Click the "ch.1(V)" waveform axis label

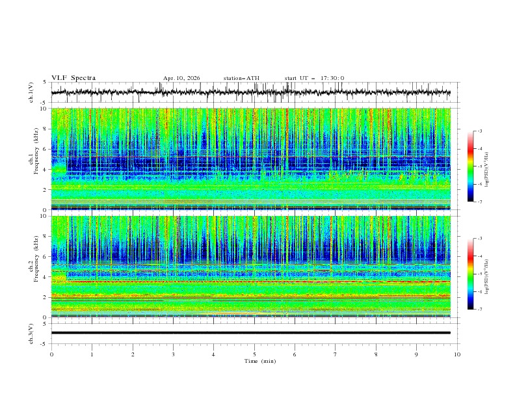31,92
